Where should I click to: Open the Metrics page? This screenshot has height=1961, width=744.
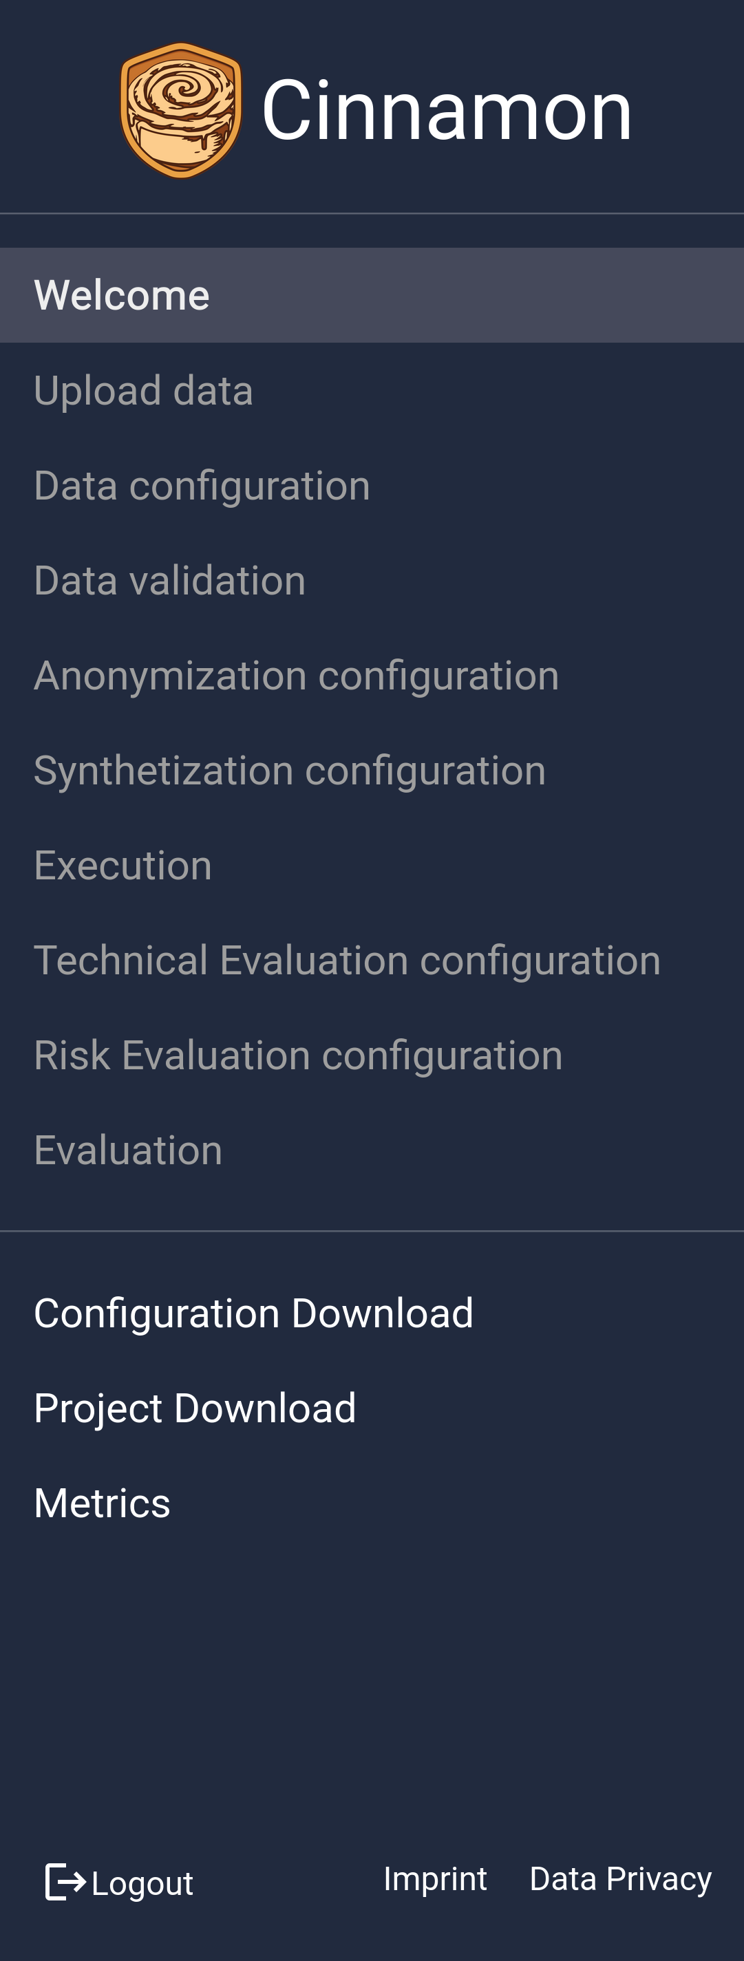[102, 1503]
